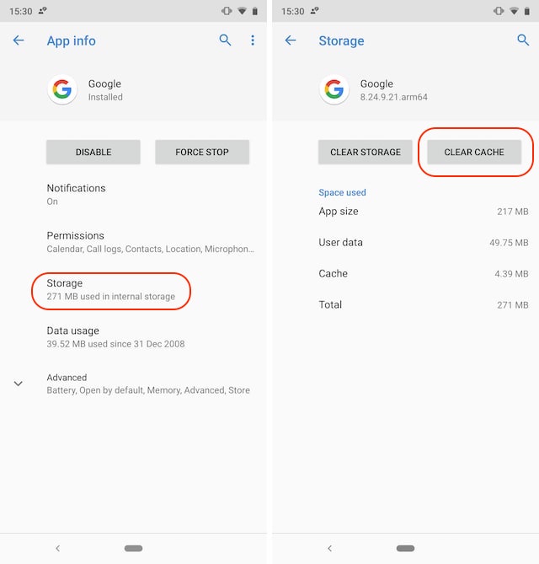Tap the Google logo on App info screen
Screen dimensions: 539x564
[x=62, y=89]
